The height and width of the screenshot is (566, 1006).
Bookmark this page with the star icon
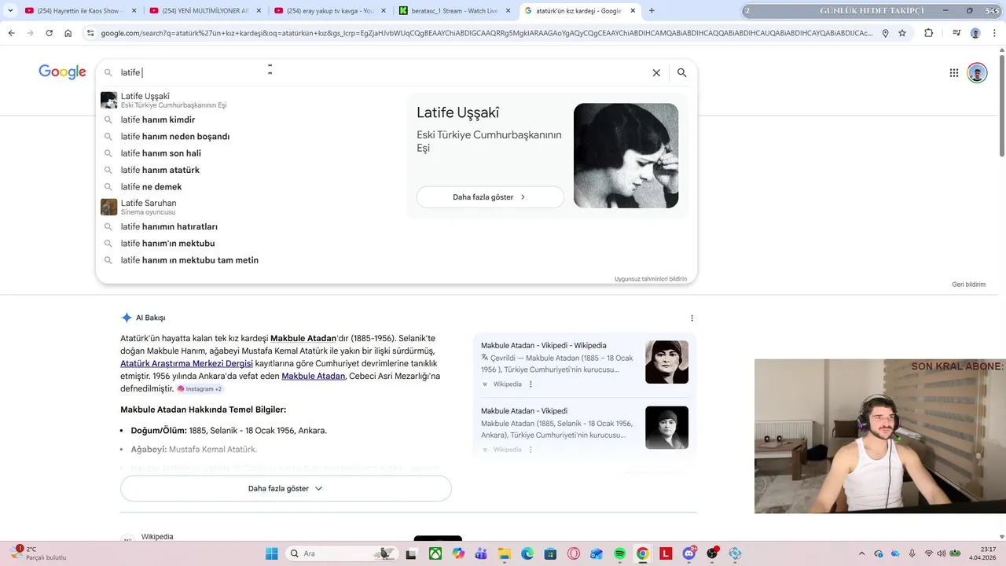[902, 33]
